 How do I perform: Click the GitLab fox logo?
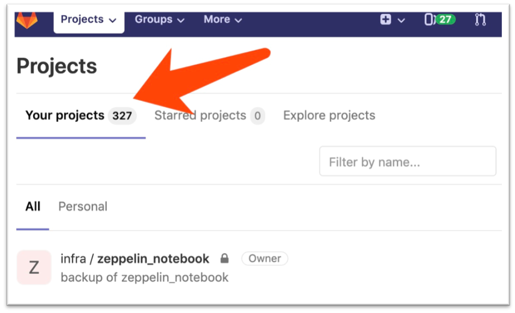pyautogui.click(x=27, y=20)
